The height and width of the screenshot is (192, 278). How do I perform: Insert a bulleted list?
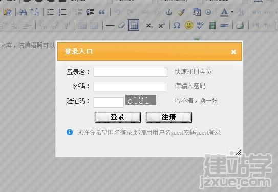pos(50,12)
